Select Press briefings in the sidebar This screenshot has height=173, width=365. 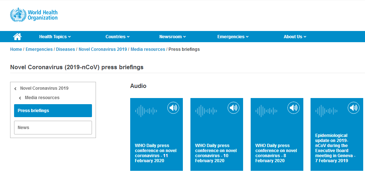(53, 111)
